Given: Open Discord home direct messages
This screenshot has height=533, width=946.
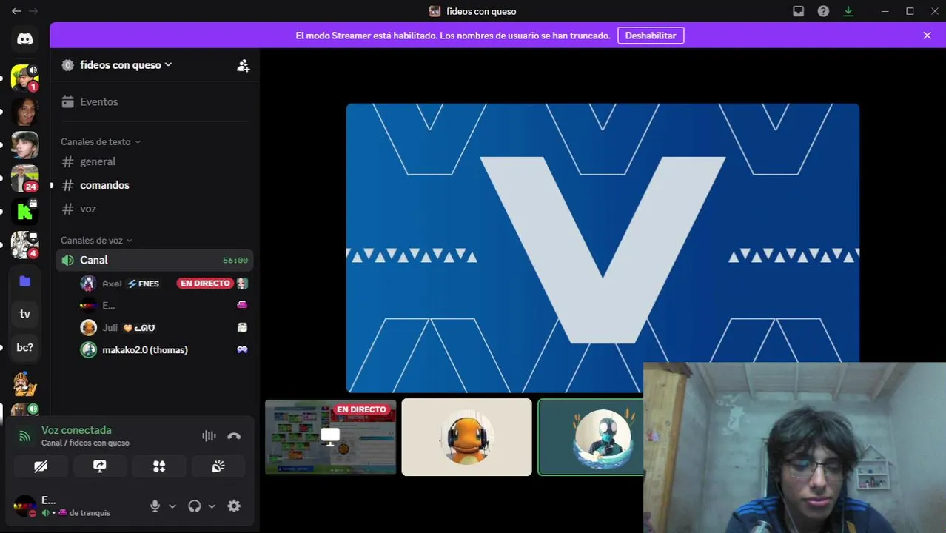Looking at the screenshot, I should (24, 39).
